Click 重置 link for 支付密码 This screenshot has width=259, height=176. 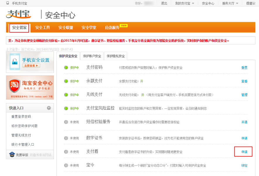pos(244,67)
